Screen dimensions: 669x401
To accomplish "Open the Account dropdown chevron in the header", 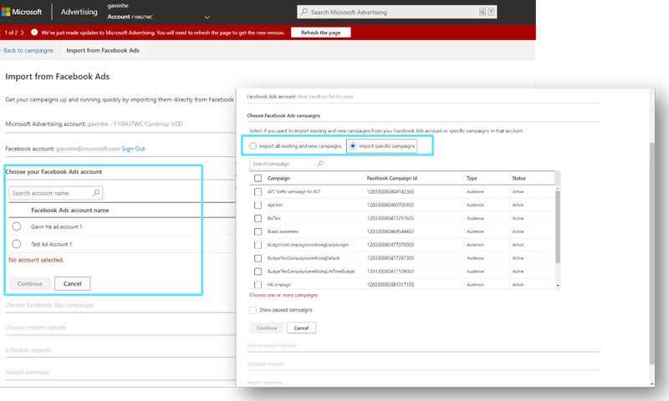I will 207,17.
